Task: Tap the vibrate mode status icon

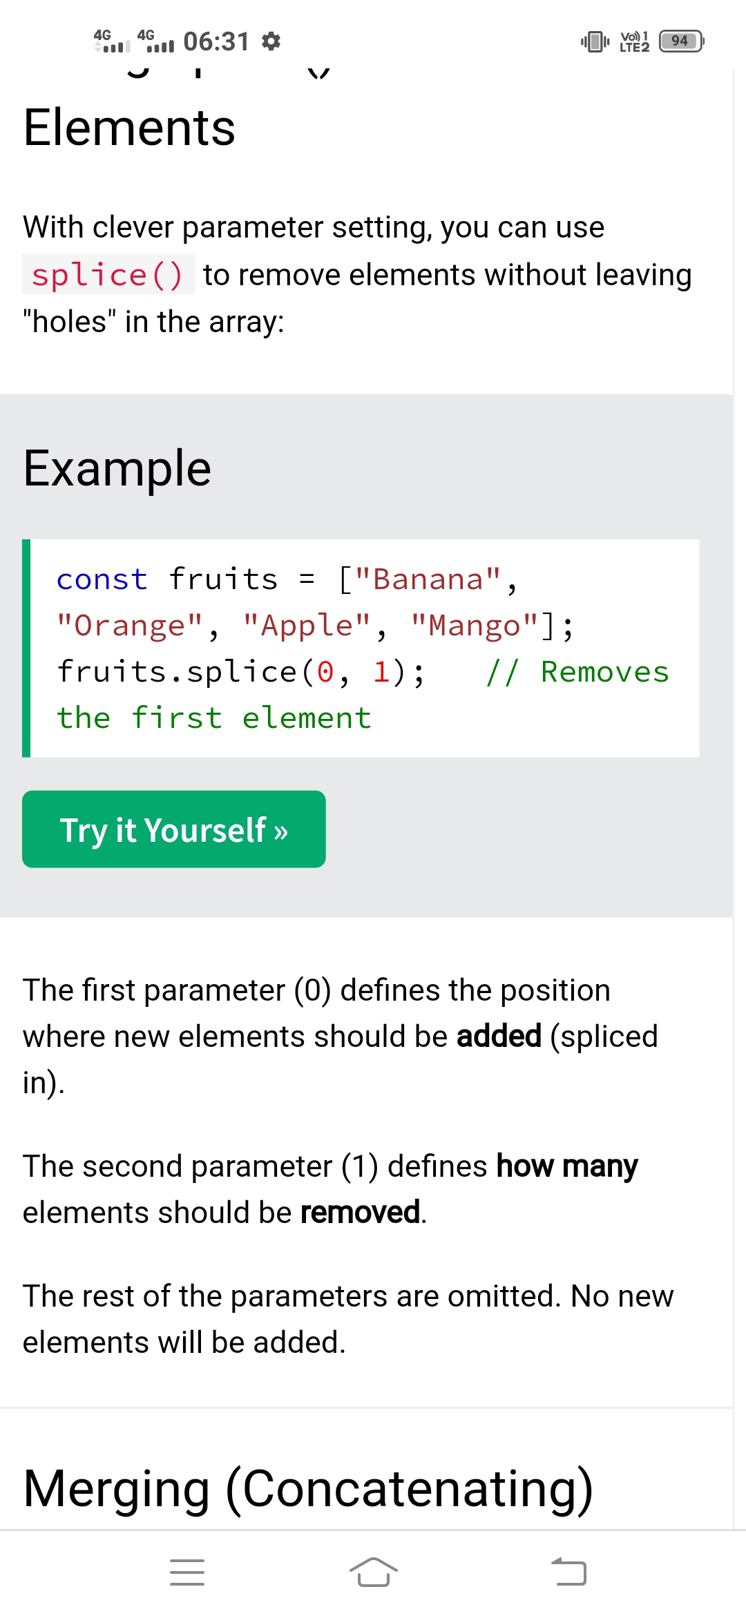Action: pyautogui.click(x=595, y=41)
